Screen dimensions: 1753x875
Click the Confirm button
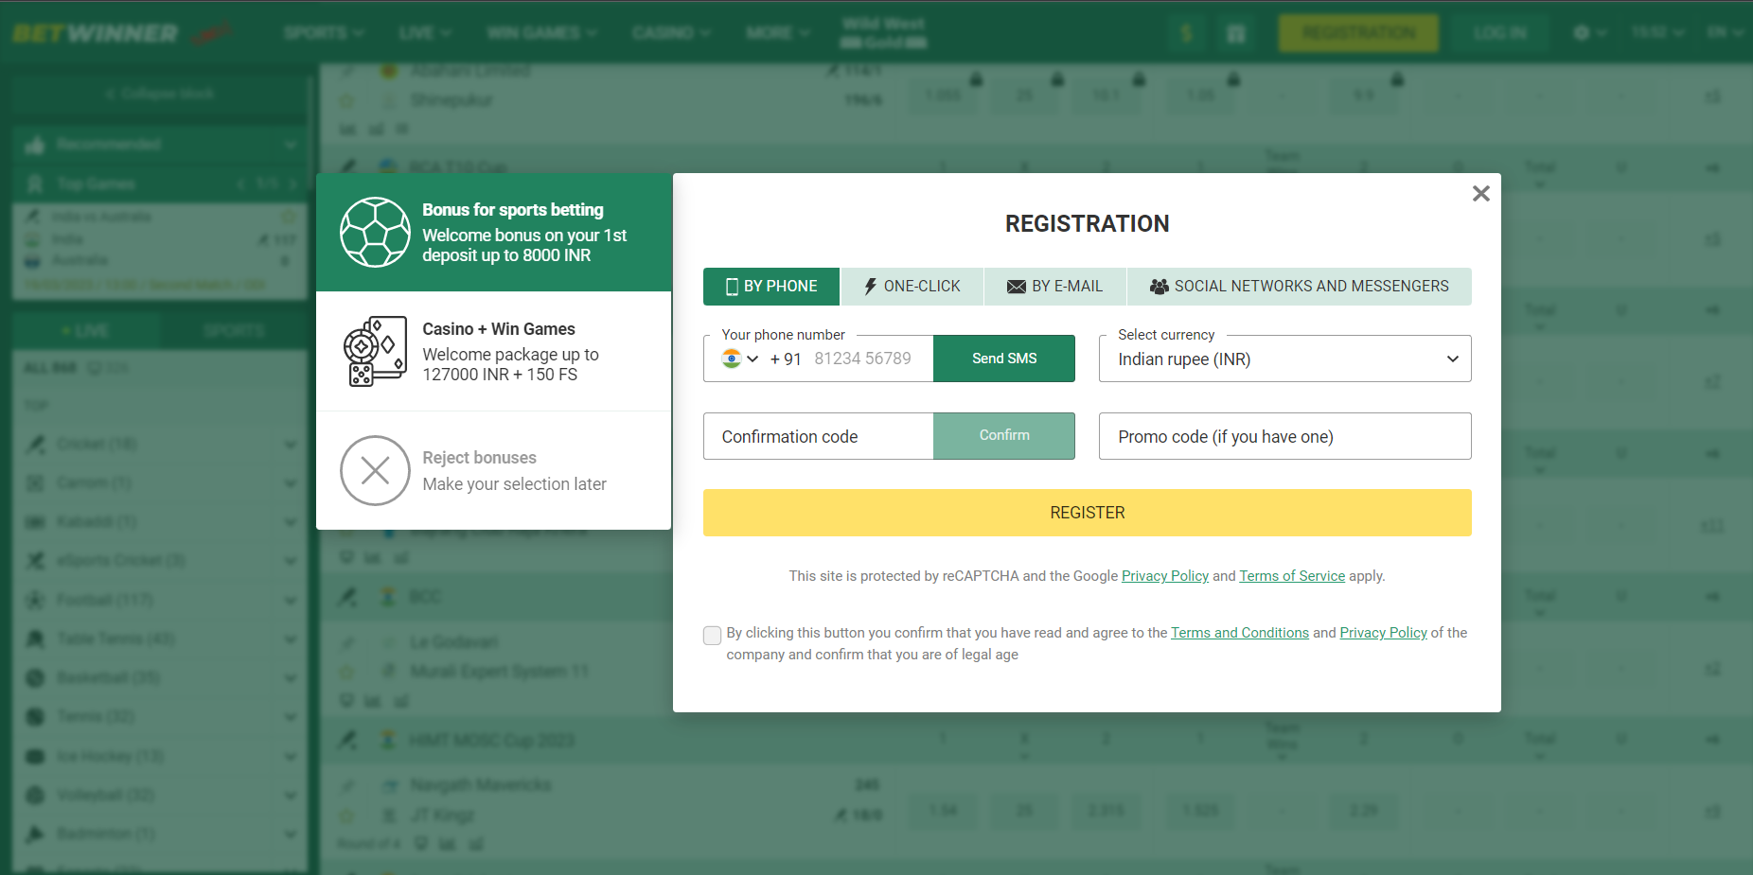(1004, 436)
